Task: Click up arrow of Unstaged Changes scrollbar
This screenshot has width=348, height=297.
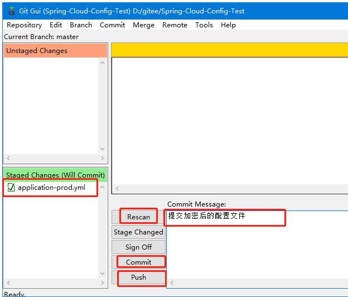Action: (x=102, y=63)
